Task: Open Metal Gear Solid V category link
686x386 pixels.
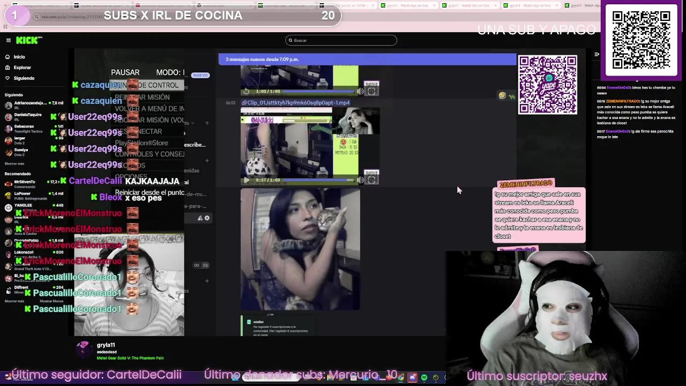Action: coord(130,358)
